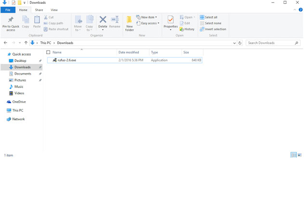The width and height of the screenshot is (304, 214).
Task: Click the Move to icon
Action: [79, 20]
